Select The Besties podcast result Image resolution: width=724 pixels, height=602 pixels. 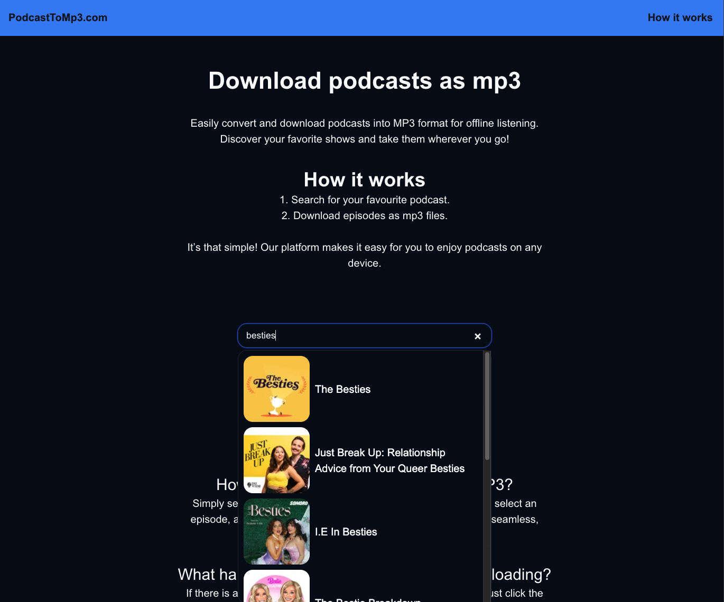[x=362, y=389]
